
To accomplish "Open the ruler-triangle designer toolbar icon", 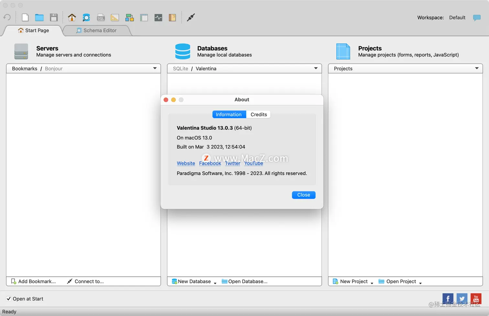I will pos(115,17).
